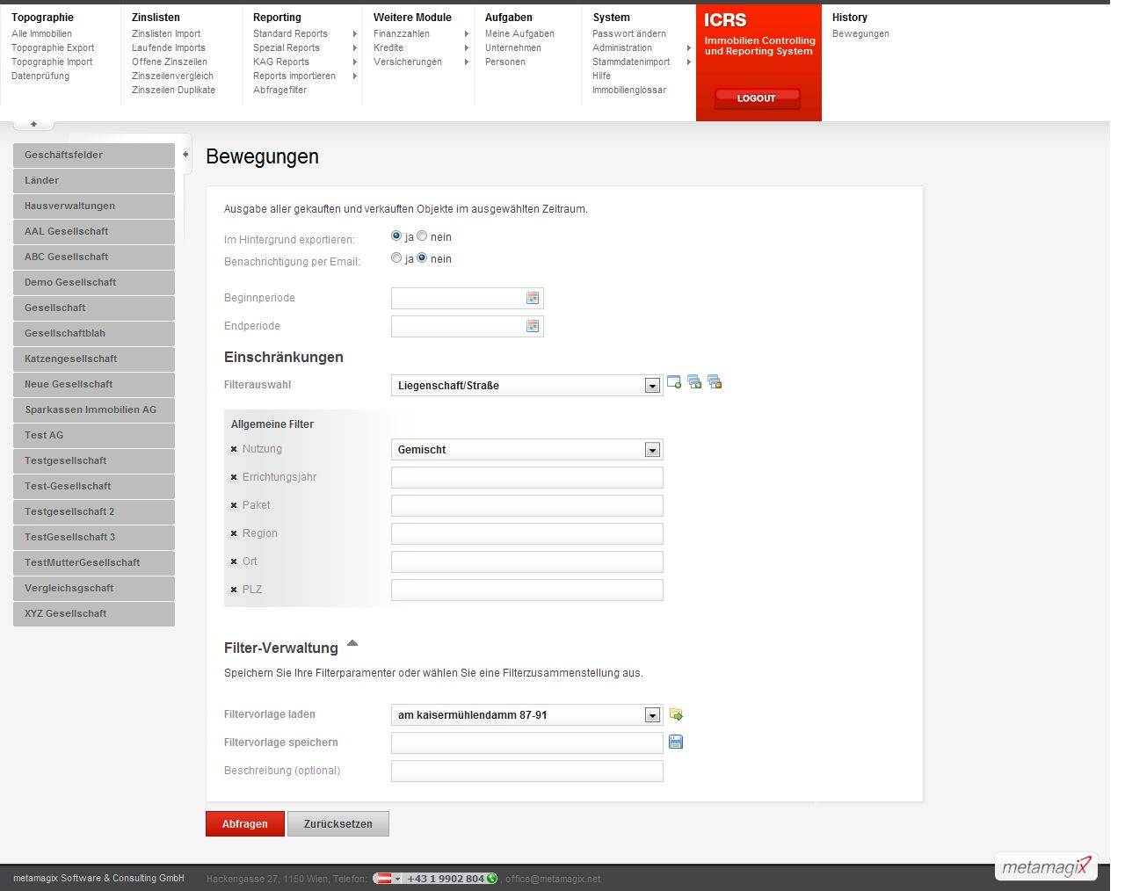Click the LOGOUT button
Image resolution: width=1125 pixels, height=891 pixels.
(x=757, y=98)
